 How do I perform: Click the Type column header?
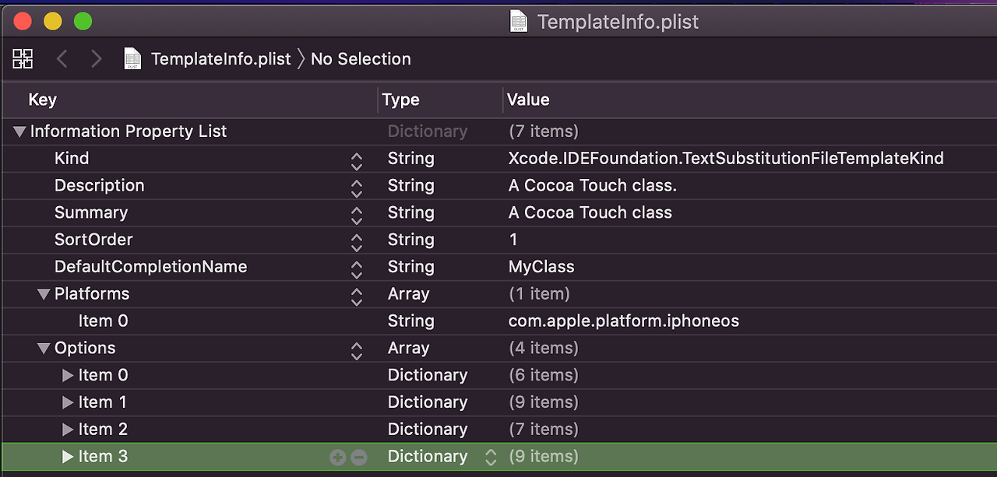click(401, 100)
